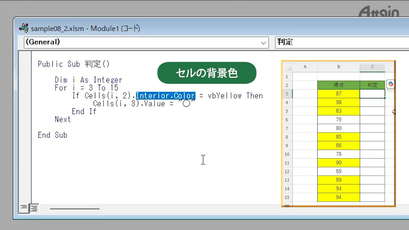The height and width of the screenshot is (230, 409).
Task: Place cursor on the End Sub line
Action: click(x=52, y=135)
